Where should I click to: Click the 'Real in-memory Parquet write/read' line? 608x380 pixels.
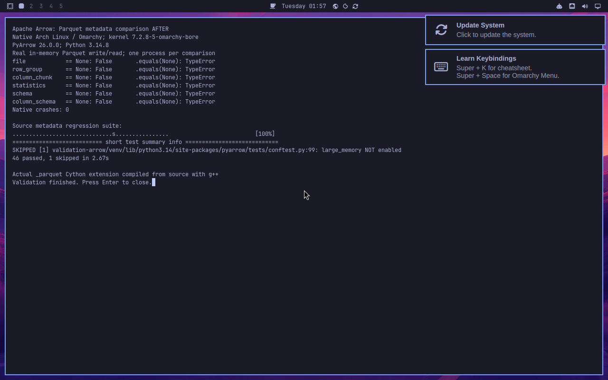click(114, 53)
